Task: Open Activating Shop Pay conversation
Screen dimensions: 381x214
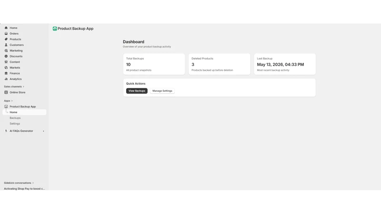Action: pyautogui.click(x=25, y=188)
